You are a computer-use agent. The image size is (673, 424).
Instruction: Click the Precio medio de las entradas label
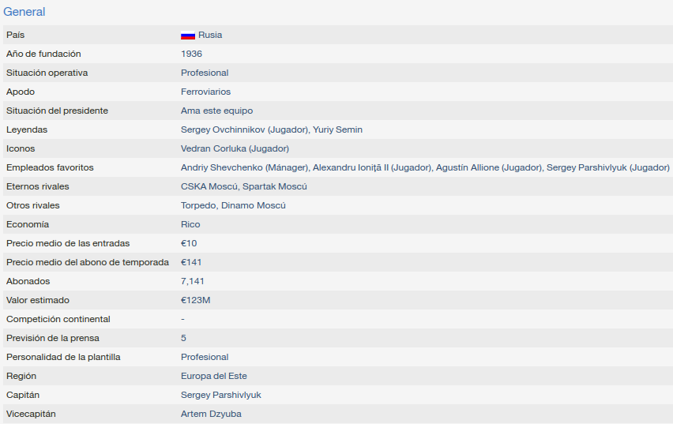point(68,243)
